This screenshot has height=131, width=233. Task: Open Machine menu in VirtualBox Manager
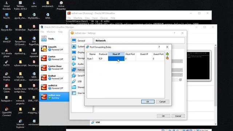[x=51, y=32]
